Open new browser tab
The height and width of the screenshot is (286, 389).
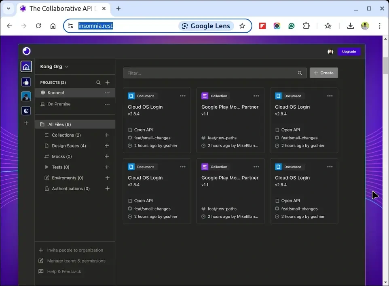pos(118,8)
